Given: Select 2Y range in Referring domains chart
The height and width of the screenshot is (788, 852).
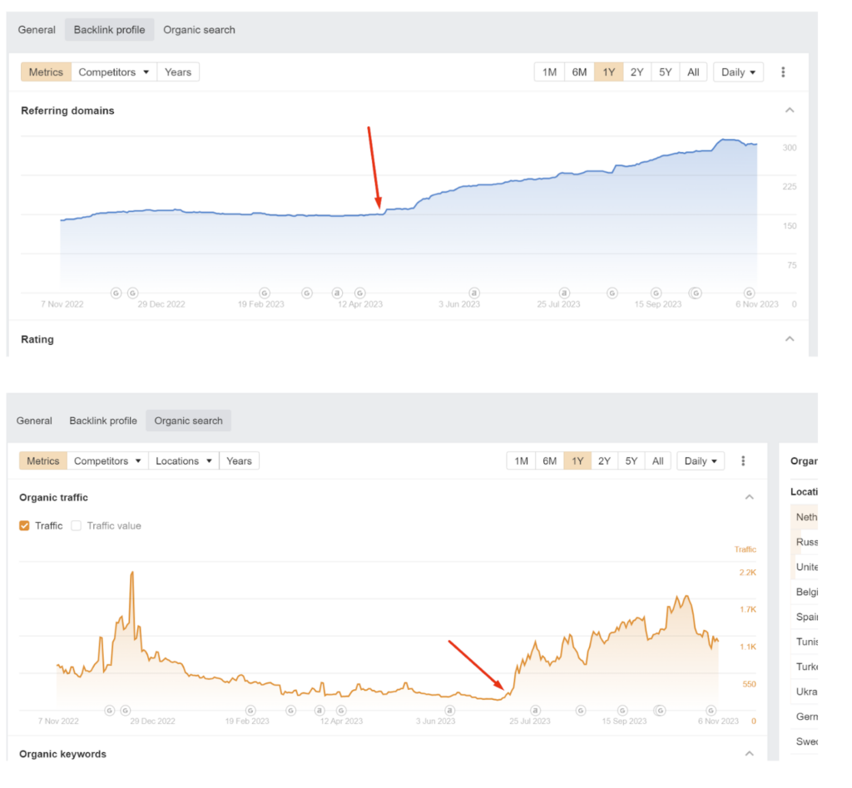Looking at the screenshot, I should pyautogui.click(x=637, y=72).
